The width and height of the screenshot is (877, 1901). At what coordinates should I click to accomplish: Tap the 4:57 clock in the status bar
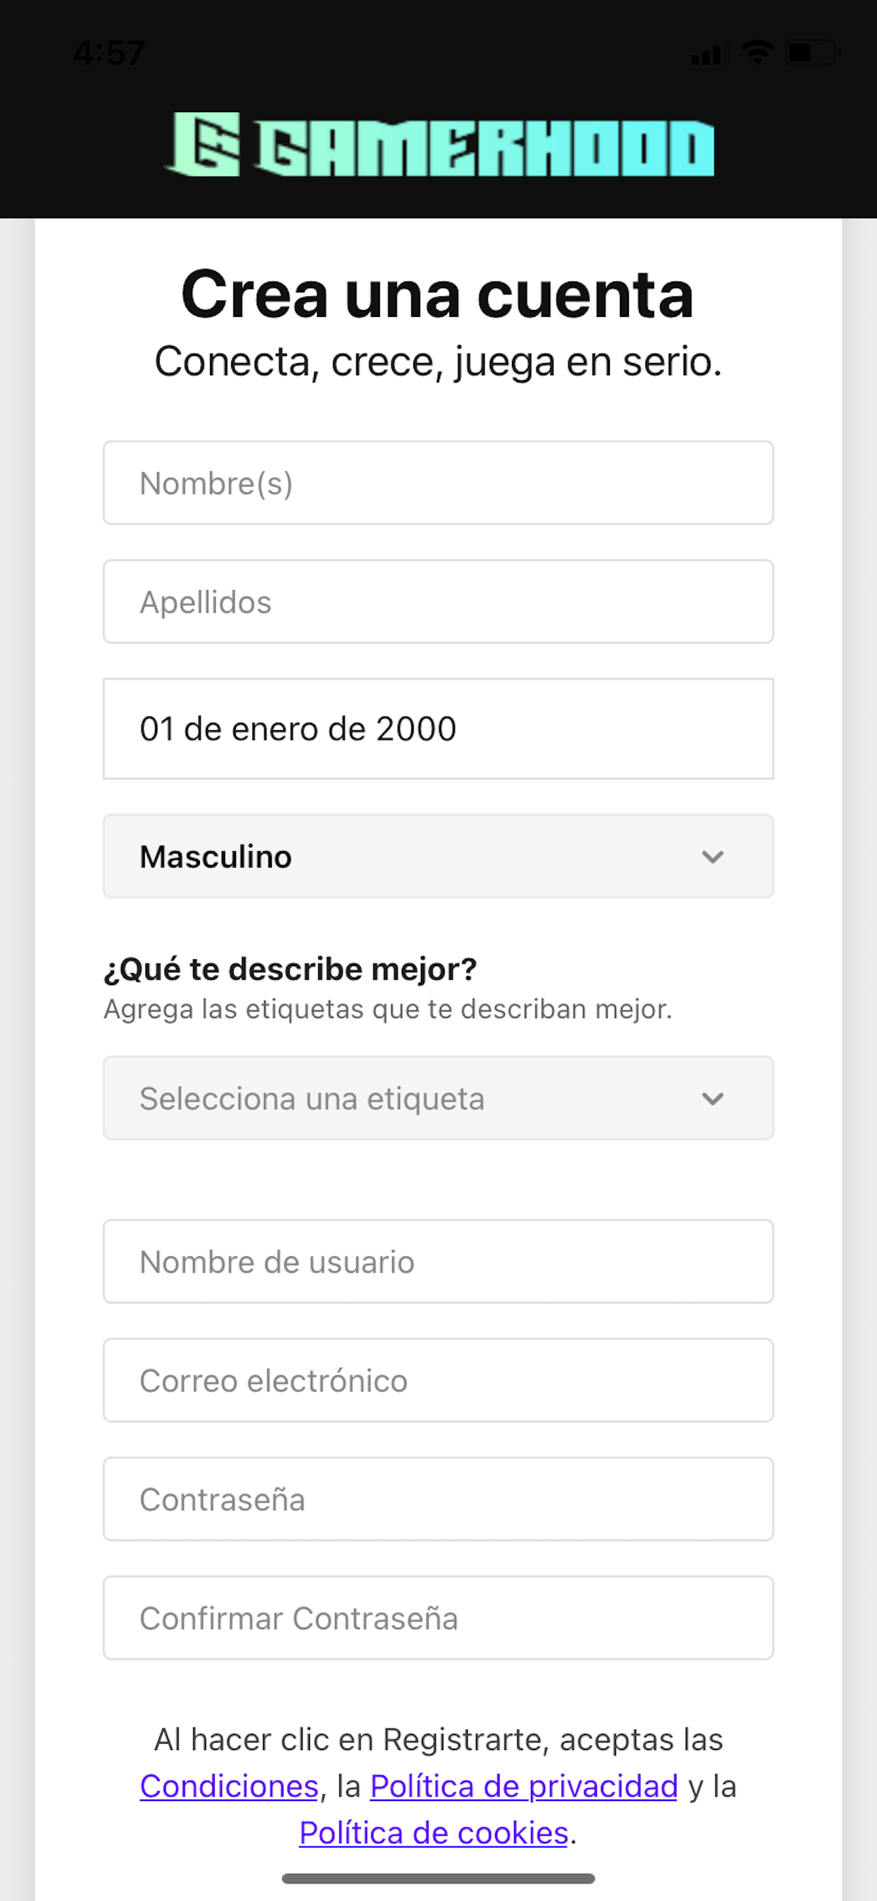109,53
